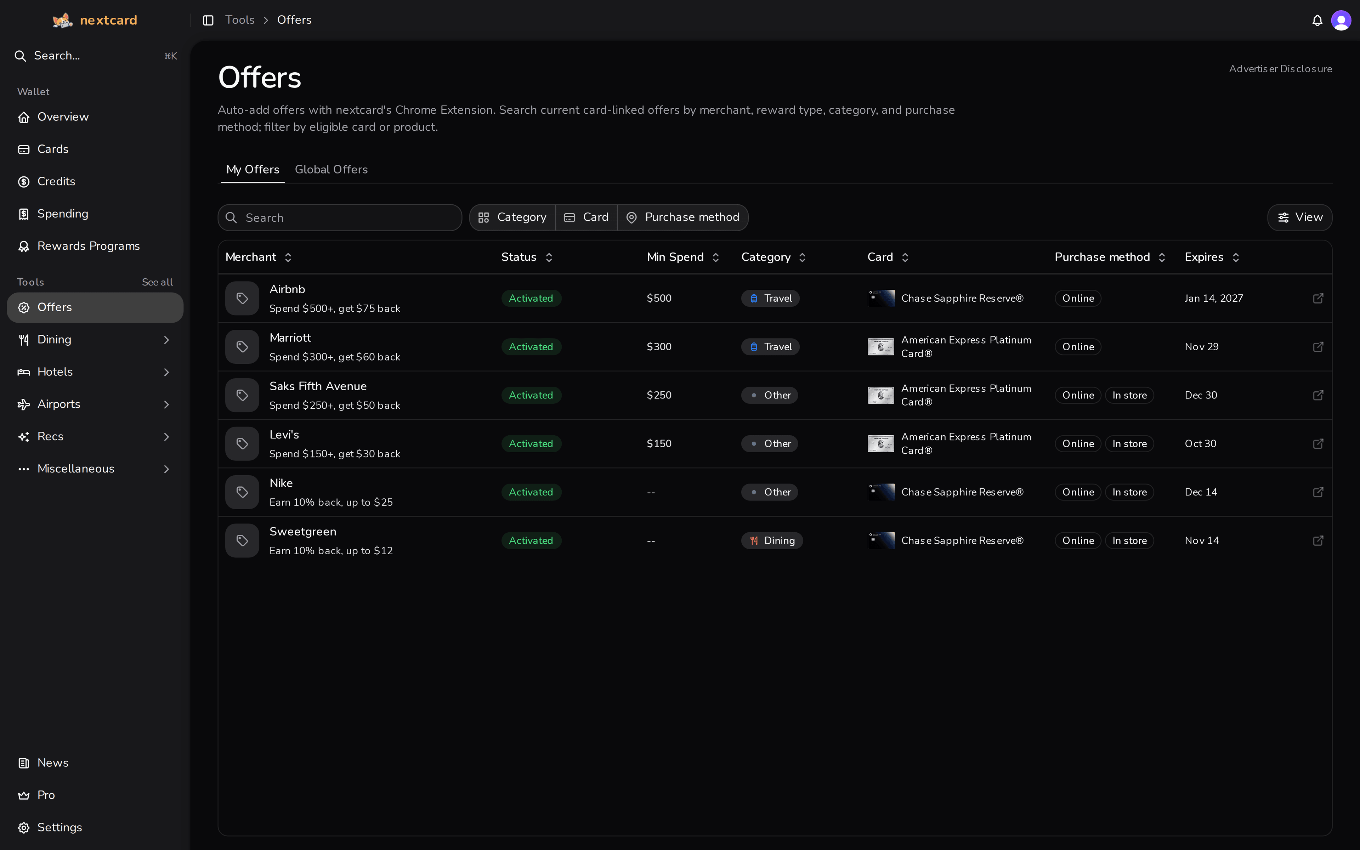Open the sidebar global Search box

coord(95,56)
